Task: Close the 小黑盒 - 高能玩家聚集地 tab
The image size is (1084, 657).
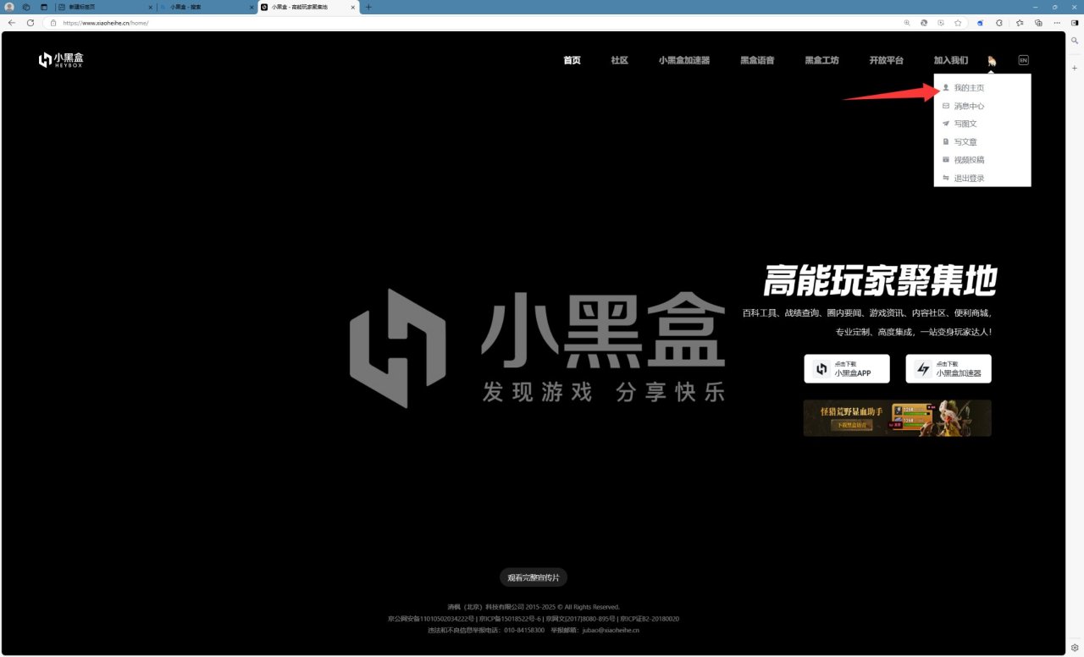Action: (x=353, y=7)
